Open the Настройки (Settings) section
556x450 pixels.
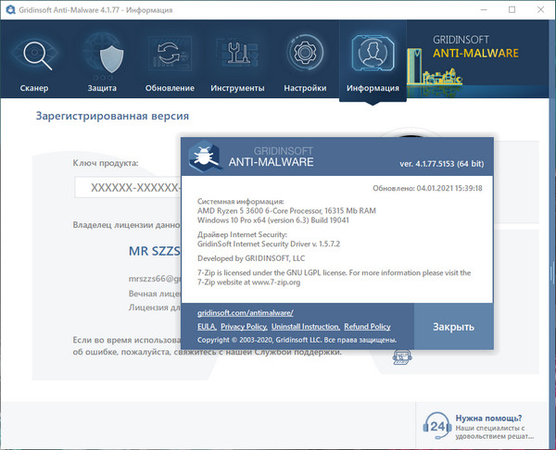(305, 61)
